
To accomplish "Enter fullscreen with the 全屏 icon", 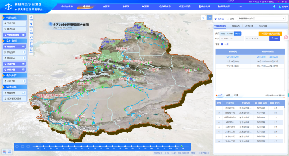I will [31, 44].
